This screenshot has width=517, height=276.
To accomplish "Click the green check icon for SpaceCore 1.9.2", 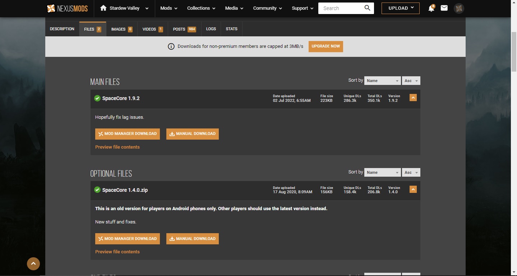I will pos(97,98).
